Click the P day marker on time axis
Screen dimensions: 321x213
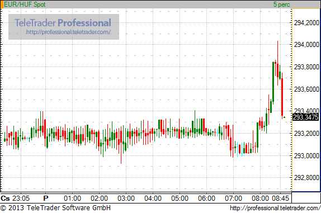click(46, 198)
